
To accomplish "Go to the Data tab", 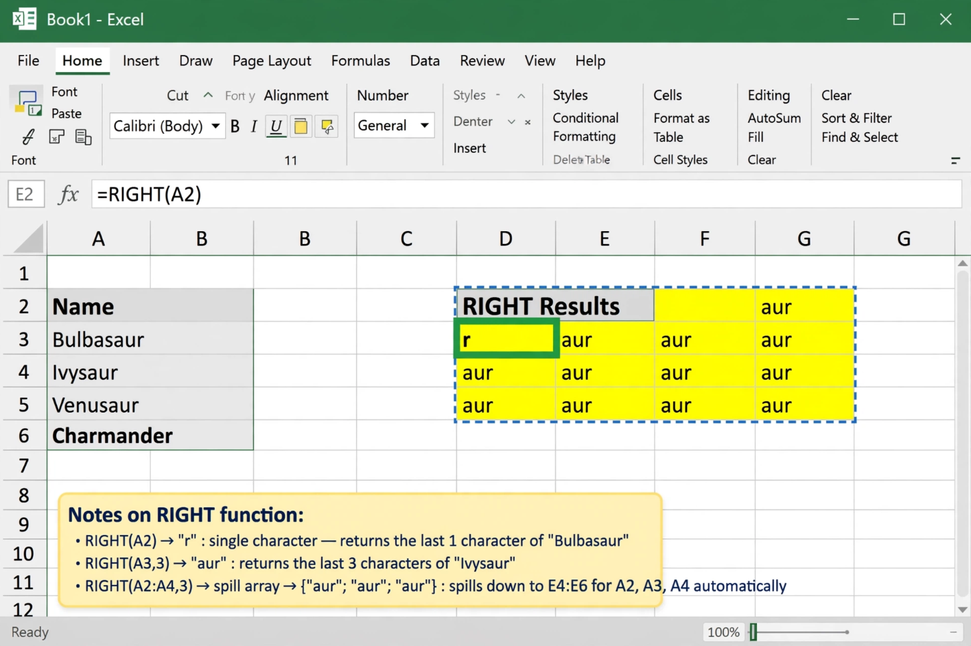I will [425, 60].
